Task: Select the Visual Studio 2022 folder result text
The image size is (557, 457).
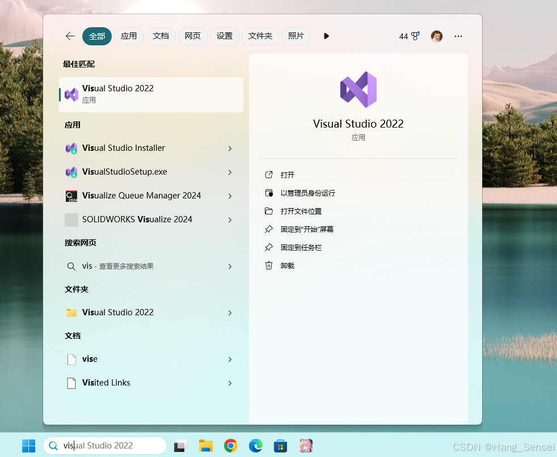Action: click(x=117, y=312)
